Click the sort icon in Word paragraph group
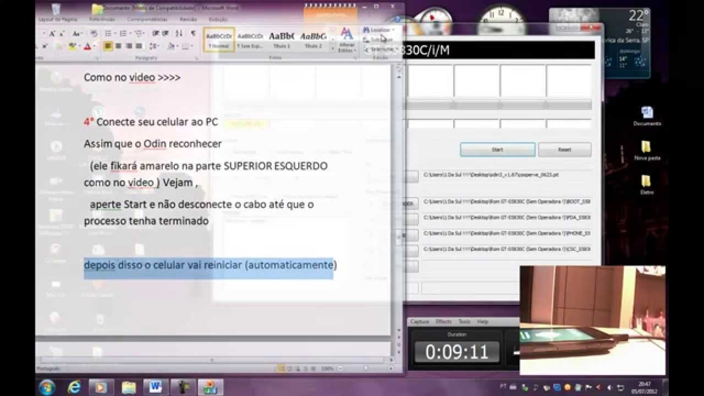This screenshot has height=396, width=704. (179, 33)
